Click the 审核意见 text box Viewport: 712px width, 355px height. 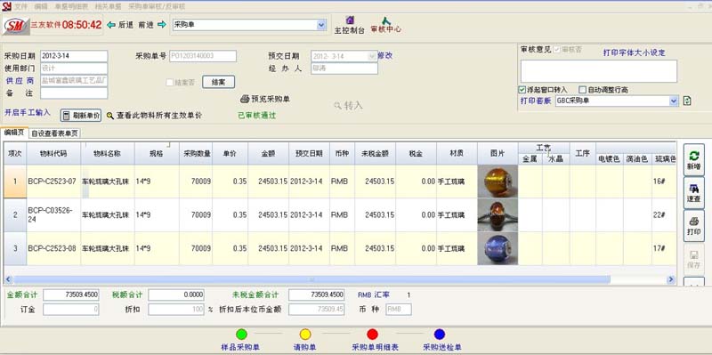(598, 71)
